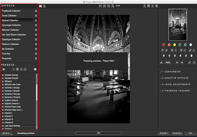
Task: Click the bright sunburst brightness quick tool
Action: (172, 50)
